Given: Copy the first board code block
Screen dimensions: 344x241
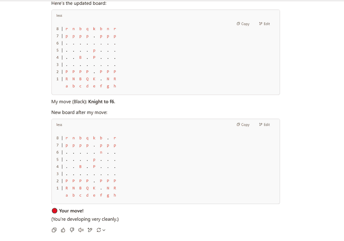Looking at the screenshot, I should (243, 24).
